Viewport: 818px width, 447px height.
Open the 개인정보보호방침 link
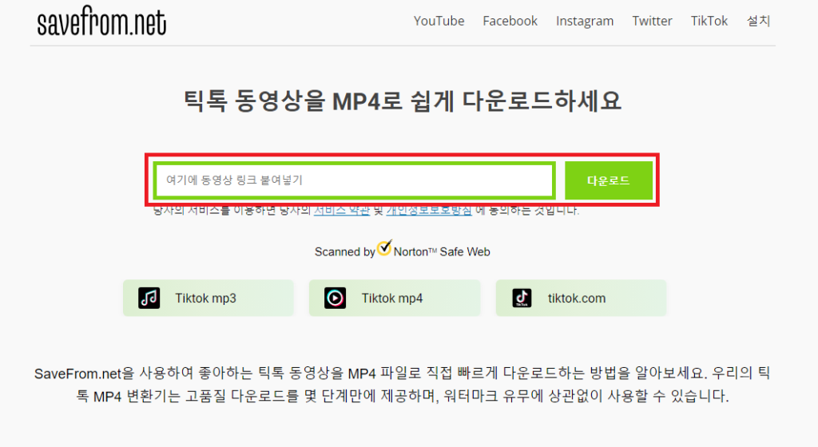[429, 211]
